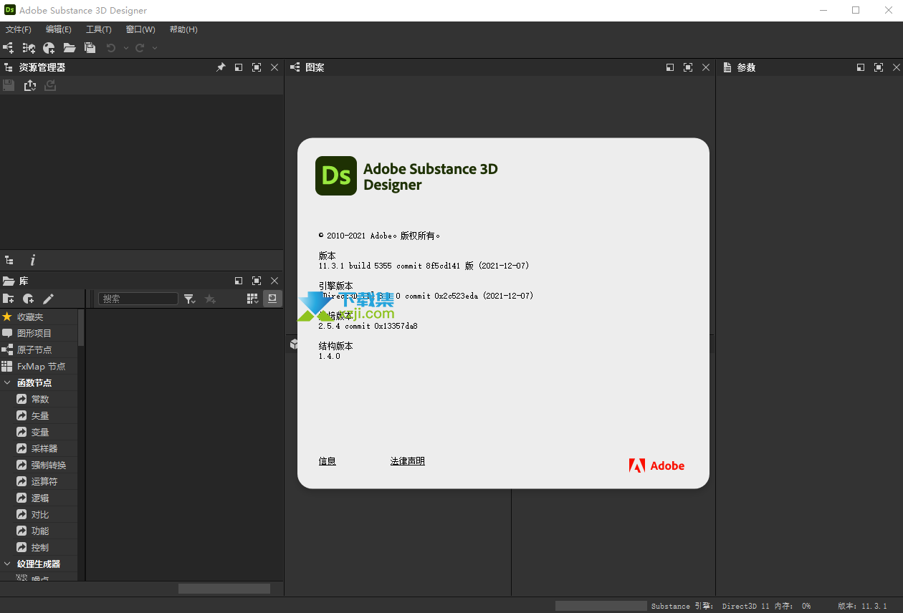
Task: Click 版本: 11.3.1 in status bar
Action: (862, 606)
